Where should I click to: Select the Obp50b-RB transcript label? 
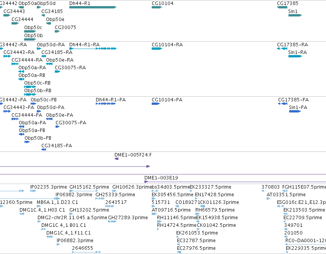[38, 91]
